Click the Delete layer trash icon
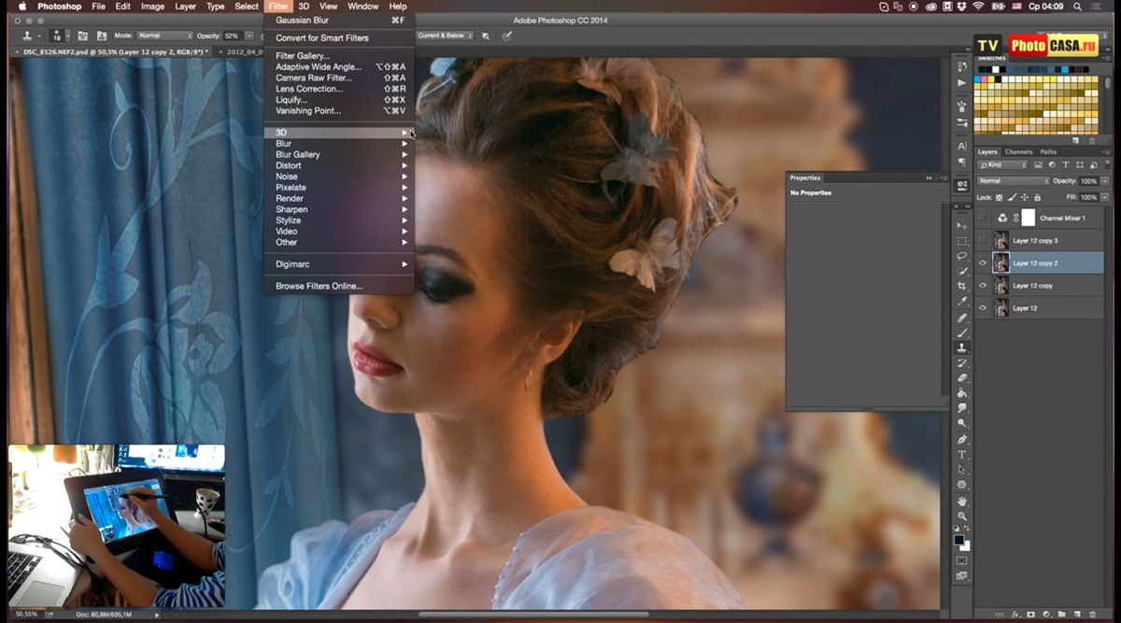 tap(1093, 614)
